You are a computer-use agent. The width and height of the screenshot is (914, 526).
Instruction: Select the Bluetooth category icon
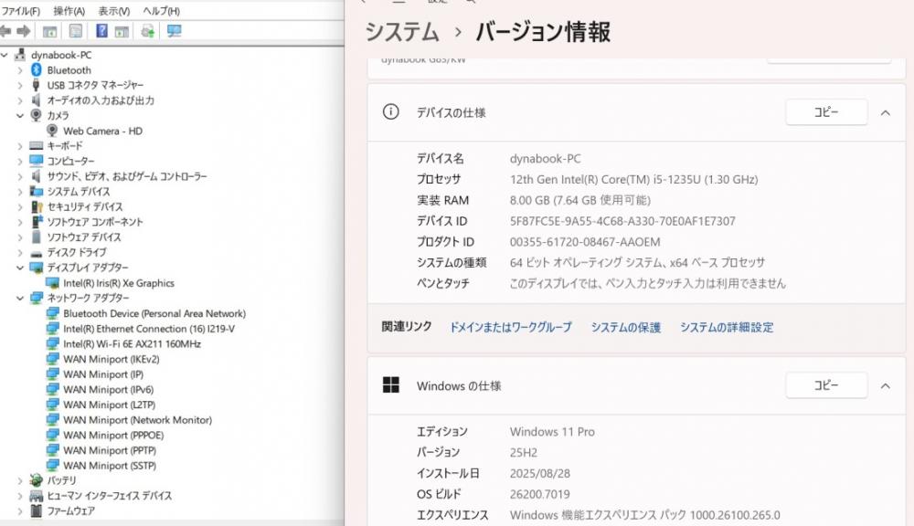click(x=37, y=70)
